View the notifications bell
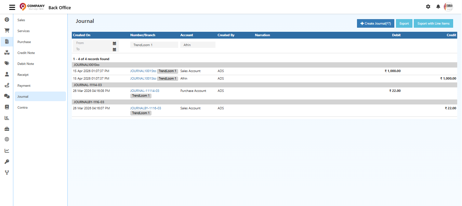462x206 pixels. point(438,6)
